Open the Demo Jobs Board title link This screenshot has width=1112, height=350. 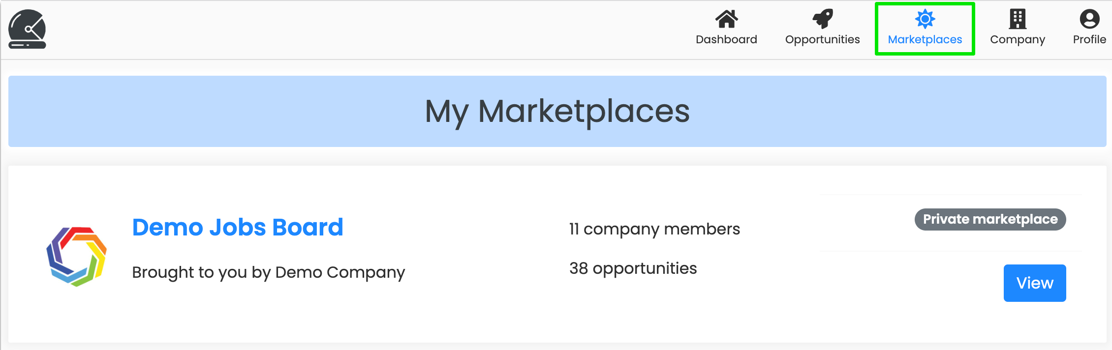pos(238,227)
